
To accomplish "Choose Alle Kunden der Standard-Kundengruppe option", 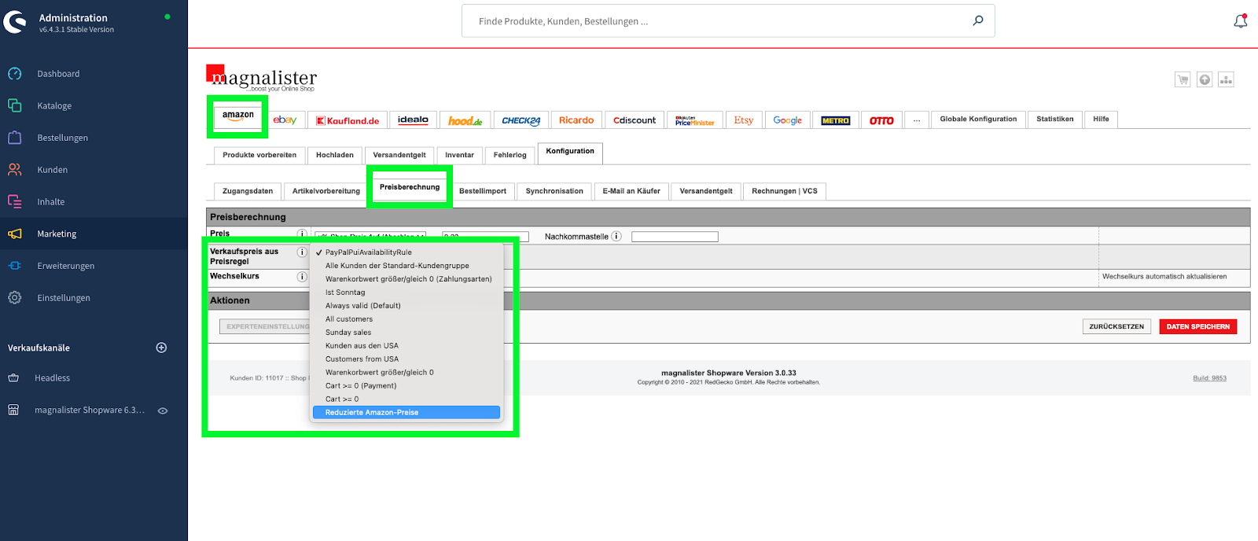I will (x=406, y=266).
